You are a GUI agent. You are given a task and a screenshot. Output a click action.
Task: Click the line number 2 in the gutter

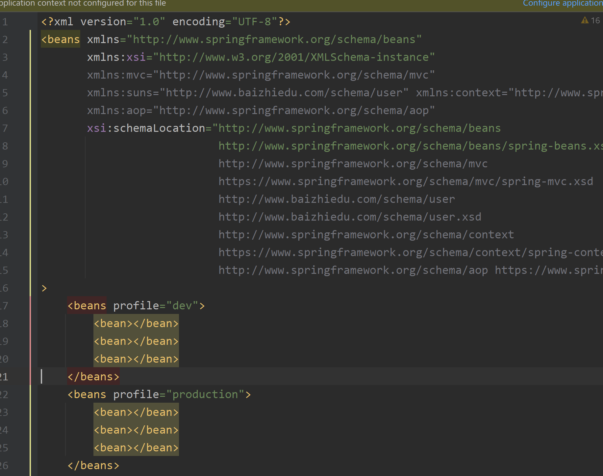(5, 39)
